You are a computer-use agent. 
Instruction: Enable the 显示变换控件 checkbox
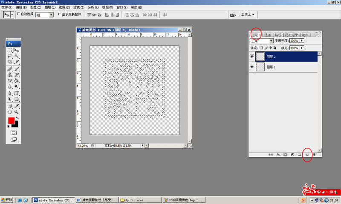[x=59, y=14]
